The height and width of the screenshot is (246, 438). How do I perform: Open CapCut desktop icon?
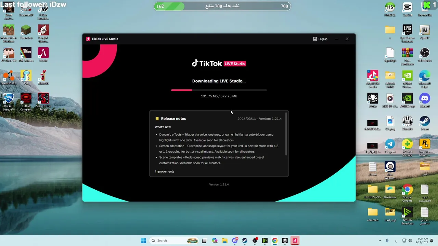(407, 10)
